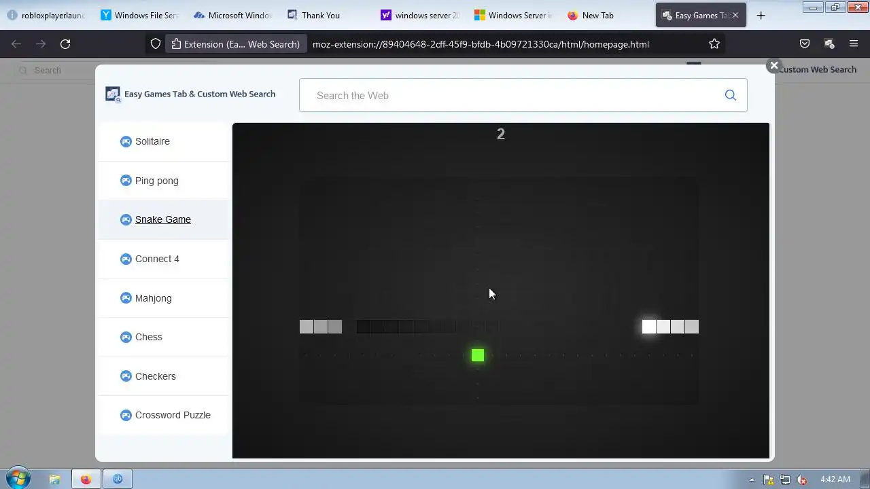Click the green food square in Snake game
870x489 pixels.
pos(478,355)
